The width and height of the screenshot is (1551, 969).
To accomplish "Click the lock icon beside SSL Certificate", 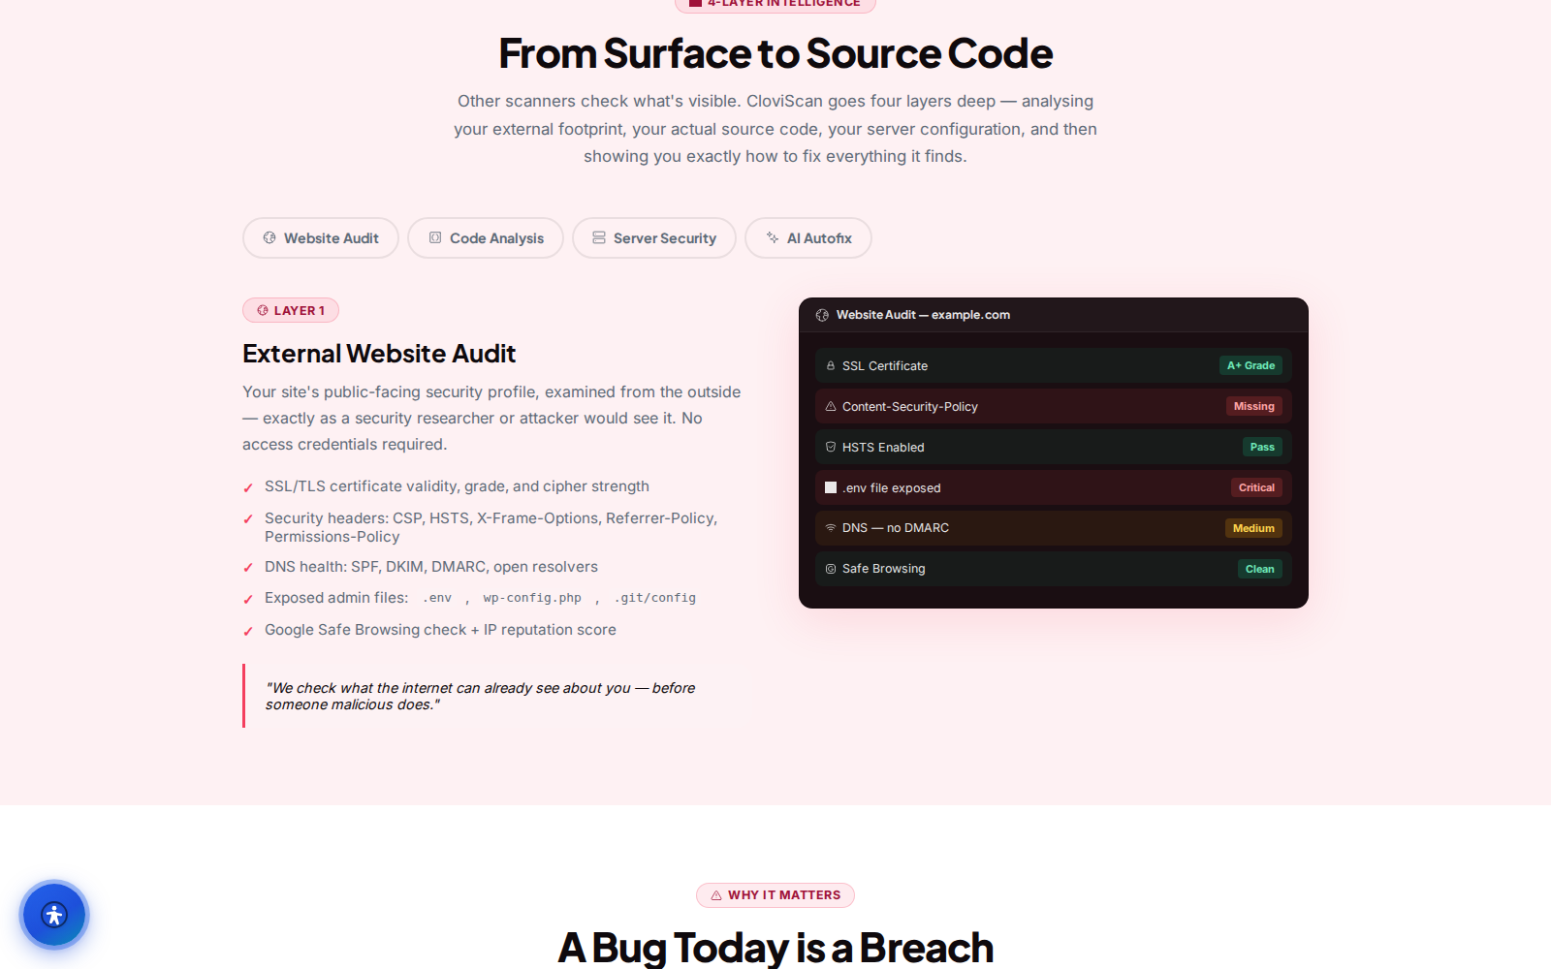I will pyautogui.click(x=831, y=366).
